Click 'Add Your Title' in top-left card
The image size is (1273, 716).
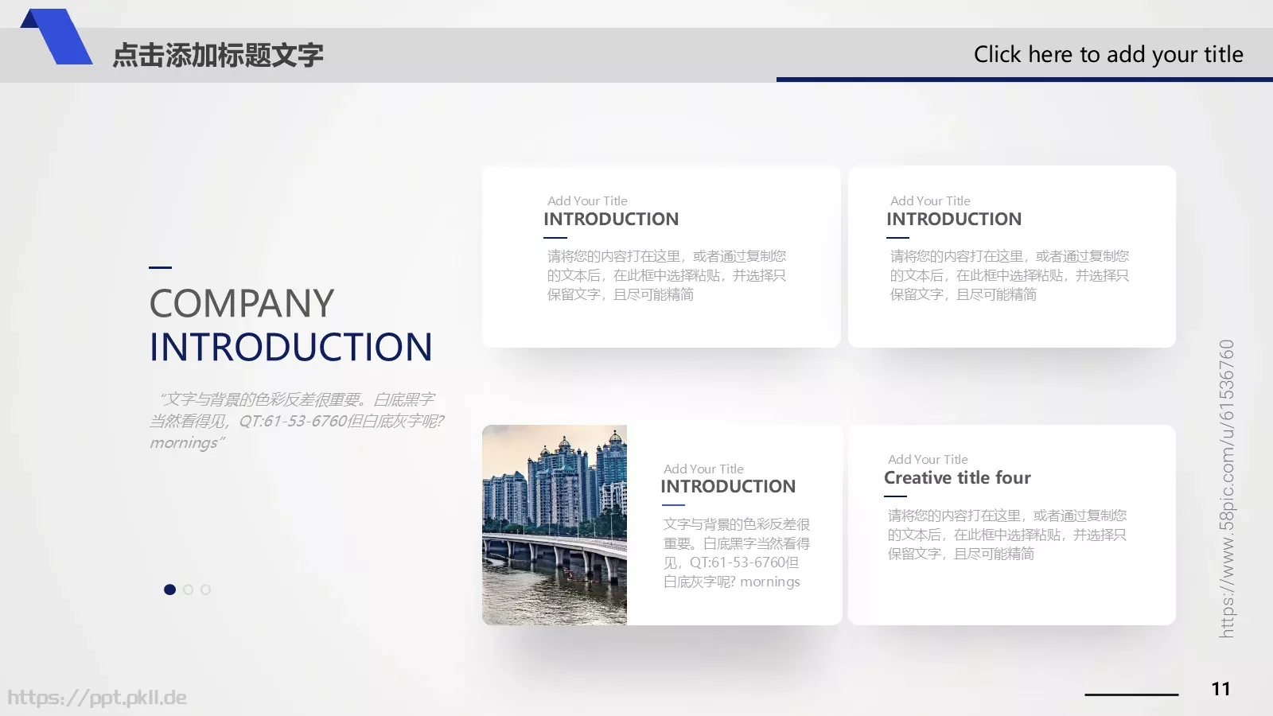pyautogui.click(x=587, y=200)
